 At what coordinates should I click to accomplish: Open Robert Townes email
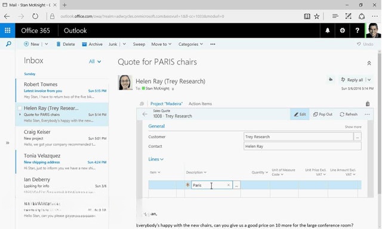(x=62, y=90)
